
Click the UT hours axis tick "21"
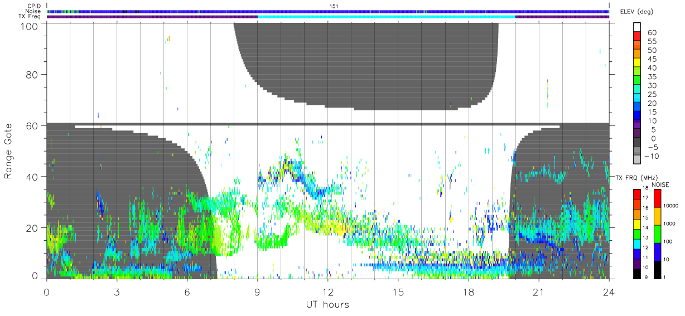coord(538,292)
